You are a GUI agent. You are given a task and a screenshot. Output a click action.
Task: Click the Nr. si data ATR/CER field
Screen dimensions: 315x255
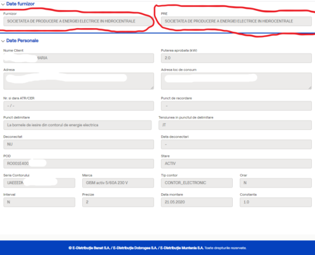click(x=78, y=106)
